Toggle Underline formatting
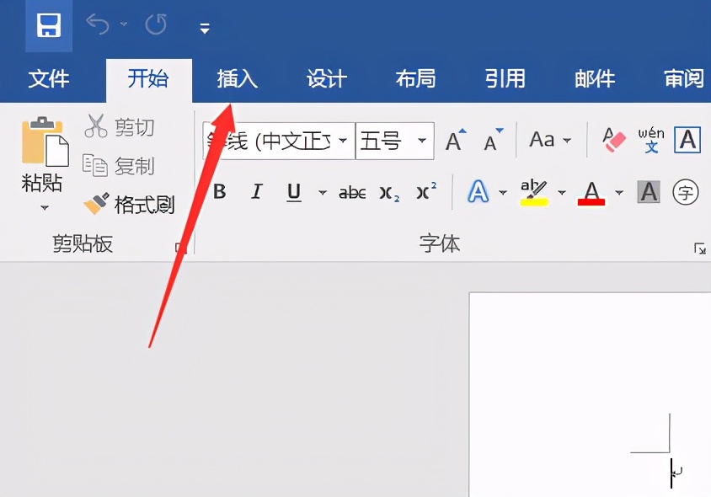 coord(294,192)
